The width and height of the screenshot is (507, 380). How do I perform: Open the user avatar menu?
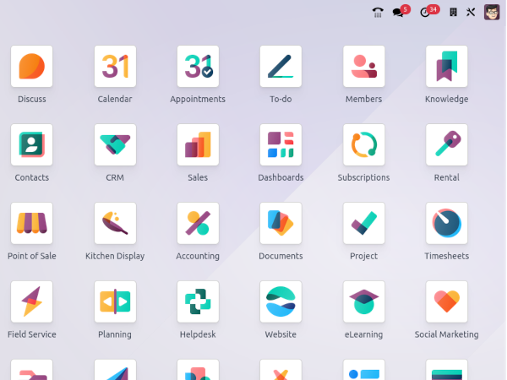[x=492, y=13]
